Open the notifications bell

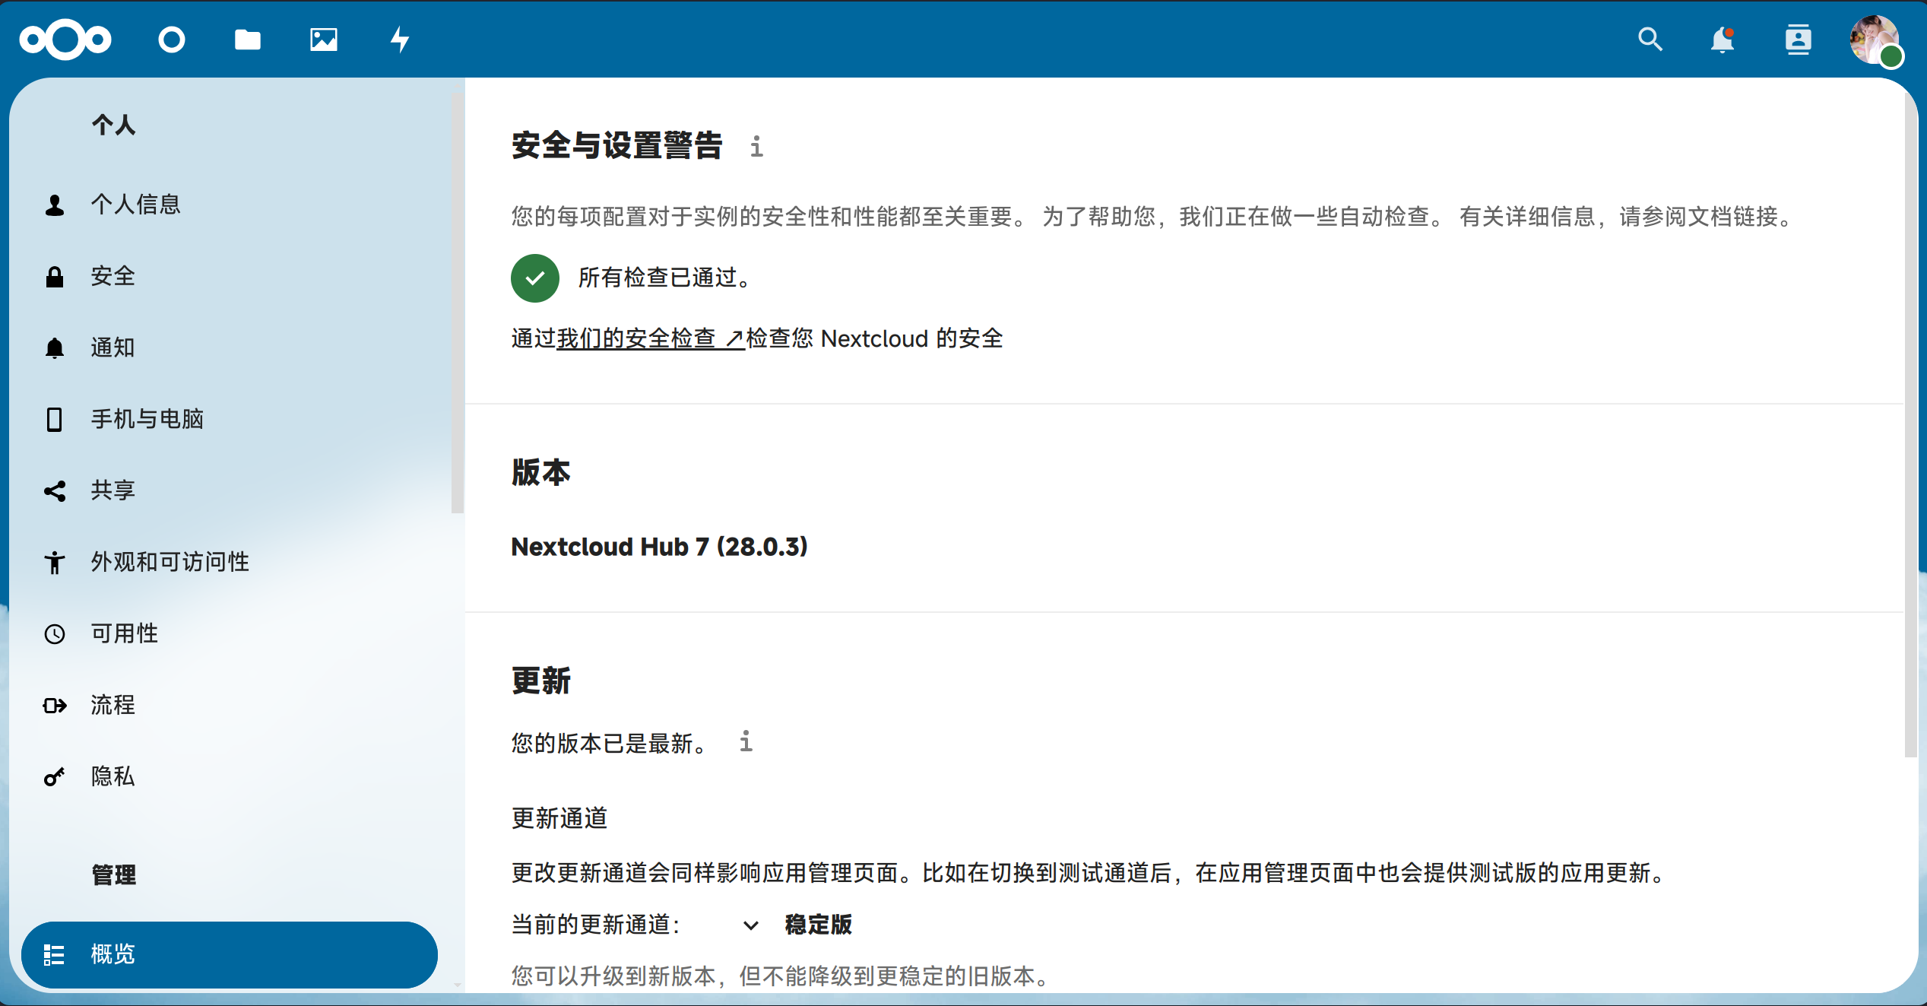click(x=1723, y=39)
